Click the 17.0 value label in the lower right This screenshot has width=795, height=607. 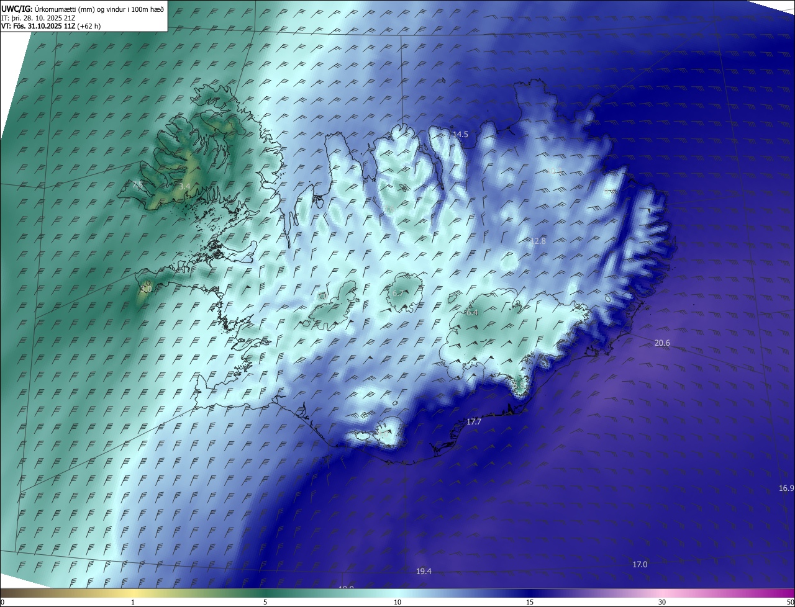coord(640,564)
